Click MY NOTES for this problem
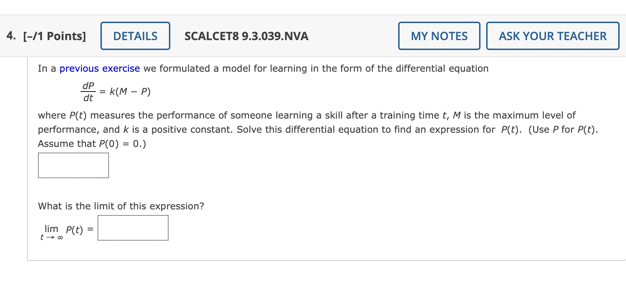This screenshot has height=291, width=626. click(439, 36)
